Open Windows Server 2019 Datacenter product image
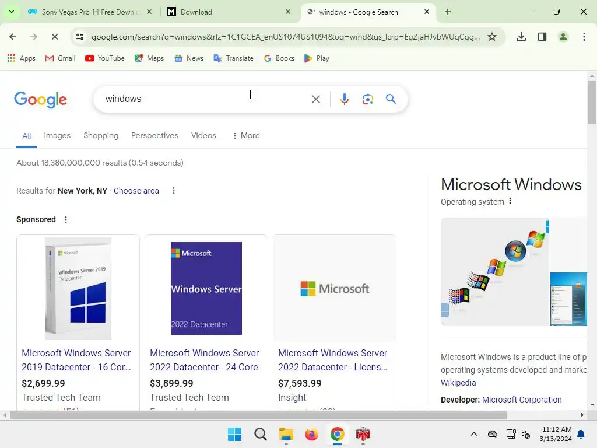Screen dimensions: 597x448 coord(78,288)
